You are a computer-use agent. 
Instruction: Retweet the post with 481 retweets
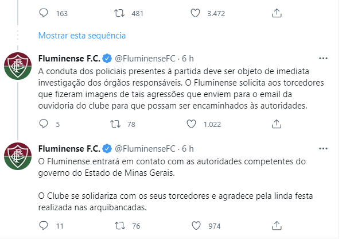pos(119,13)
